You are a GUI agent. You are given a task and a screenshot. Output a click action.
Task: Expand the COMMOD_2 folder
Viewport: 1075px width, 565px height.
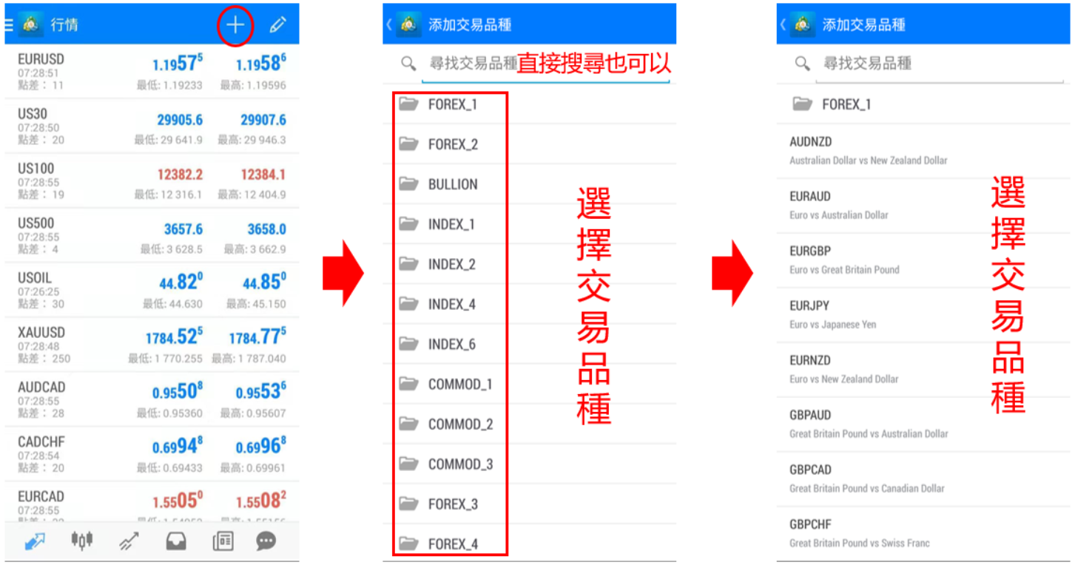(x=459, y=424)
